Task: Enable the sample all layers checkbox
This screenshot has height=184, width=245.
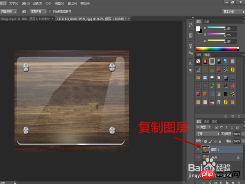Action: [50, 11]
